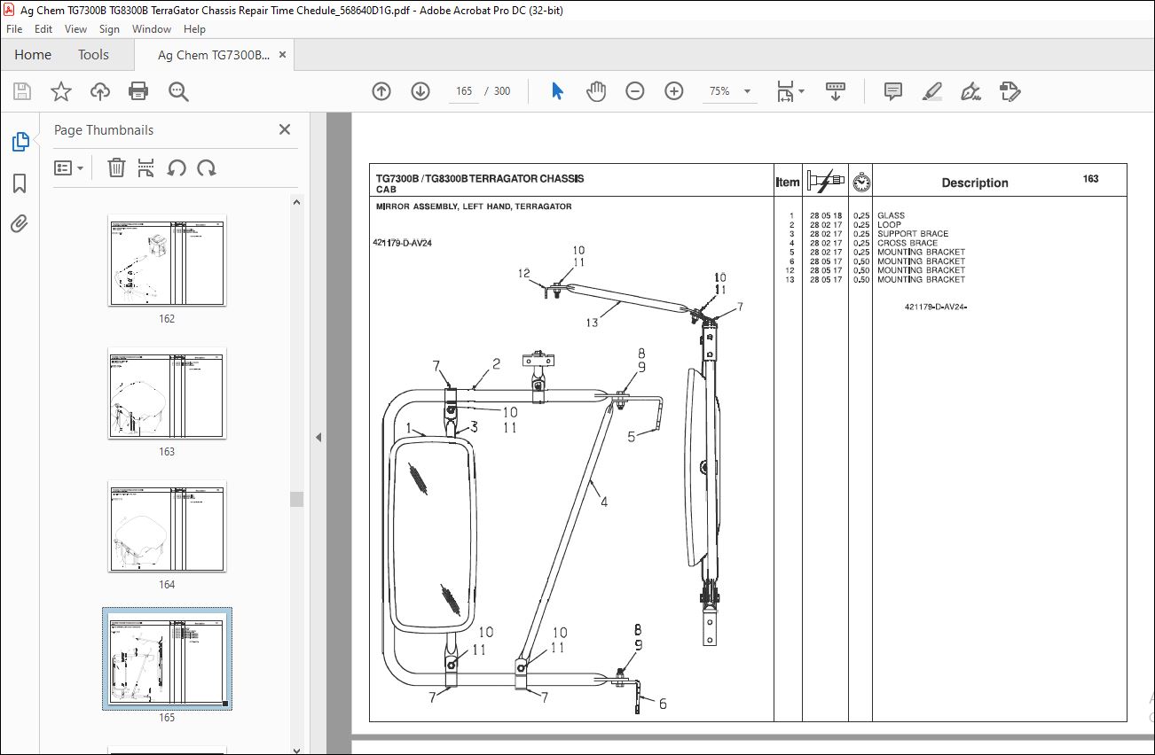Open the find text magnifier tool

click(178, 91)
